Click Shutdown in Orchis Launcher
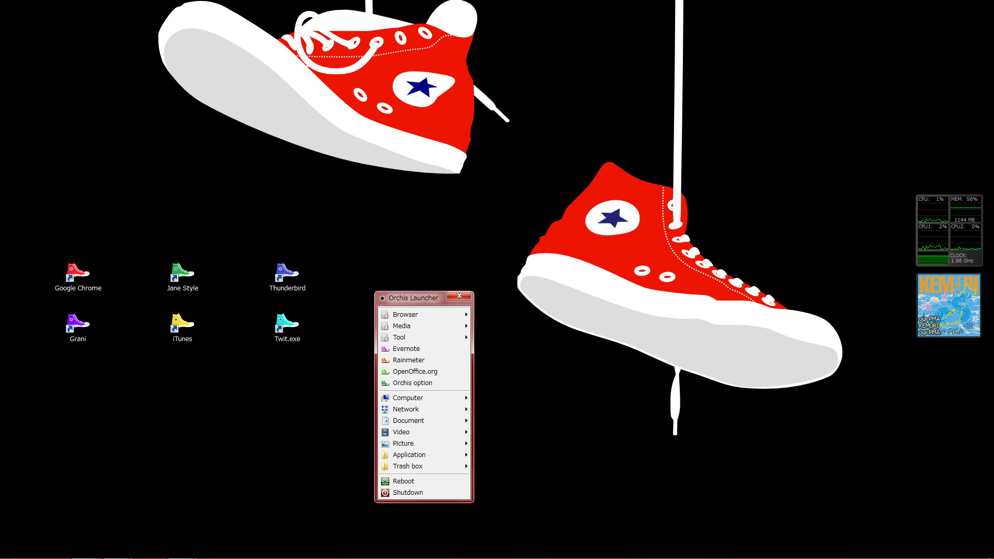 tap(407, 493)
